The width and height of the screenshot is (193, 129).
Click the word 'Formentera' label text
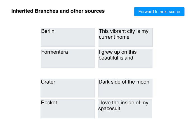(55, 52)
